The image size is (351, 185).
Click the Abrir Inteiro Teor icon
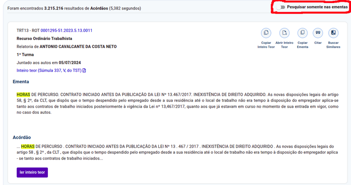pyautogui.click(x=284, y=33)
